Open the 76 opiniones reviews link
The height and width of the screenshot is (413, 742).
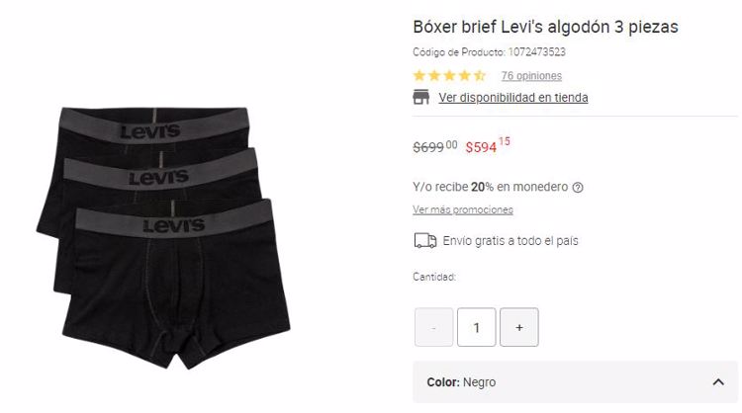pyautogui.click(x=531, y=76)
